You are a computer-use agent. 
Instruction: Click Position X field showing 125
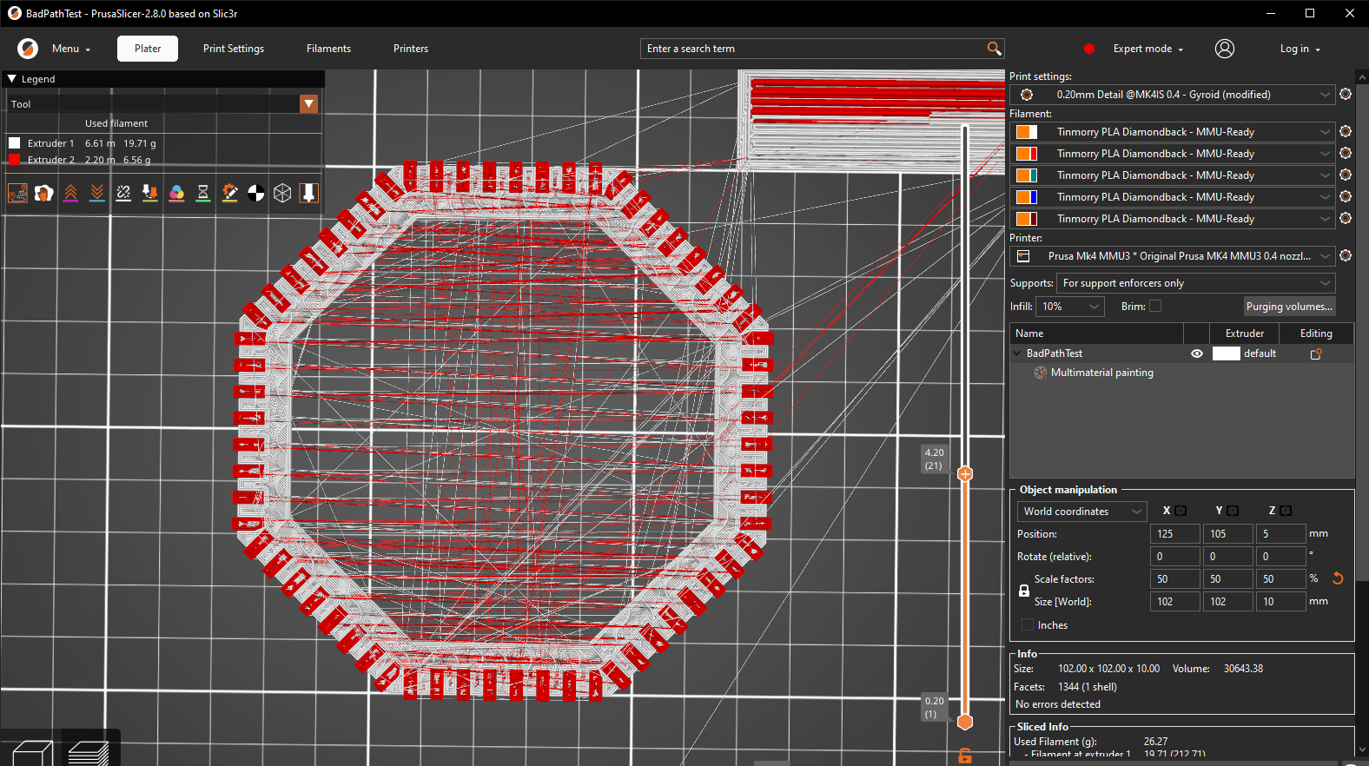1175,533
